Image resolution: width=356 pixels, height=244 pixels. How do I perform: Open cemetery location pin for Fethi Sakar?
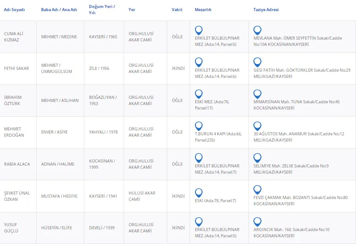pyautogui.click(x=199, y=62)
